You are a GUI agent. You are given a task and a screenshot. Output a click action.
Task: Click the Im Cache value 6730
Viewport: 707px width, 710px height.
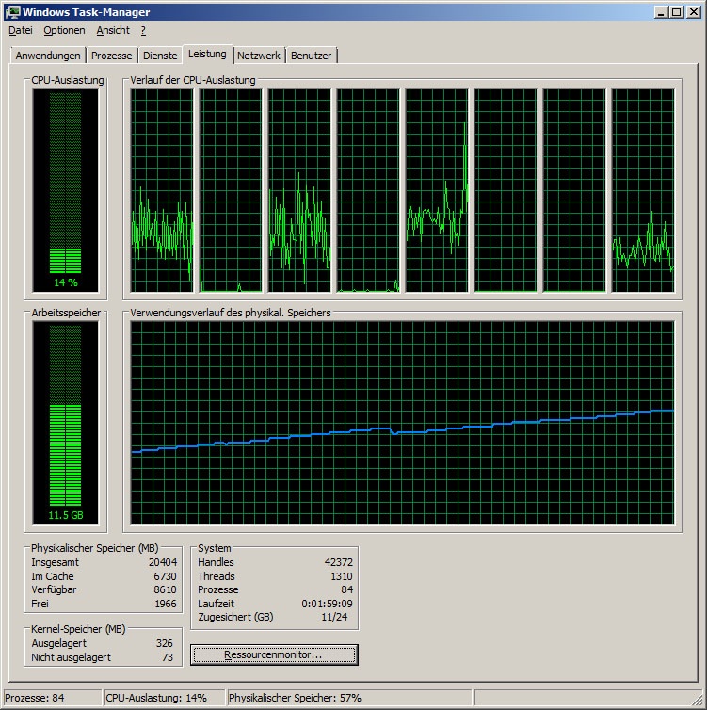tap(165, 576)
